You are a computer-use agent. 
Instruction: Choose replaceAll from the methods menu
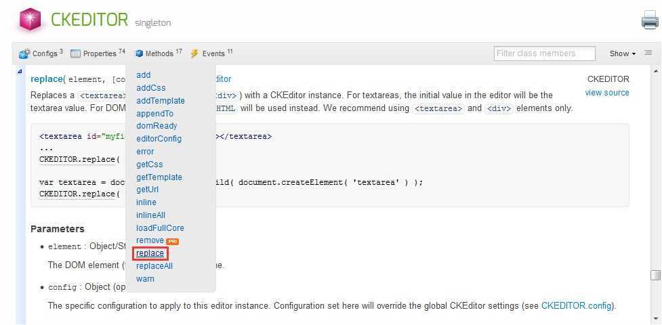click(154, 266)
